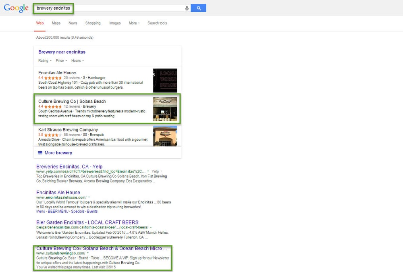The height and width of the screenshot is (272, 403).
Task: Expand the Rating filter dropdown
Action: pyautogui.click(x=45, y=61)
